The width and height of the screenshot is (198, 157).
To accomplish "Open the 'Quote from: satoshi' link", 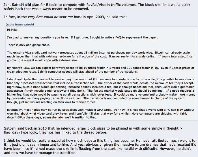I will point(20,25).
